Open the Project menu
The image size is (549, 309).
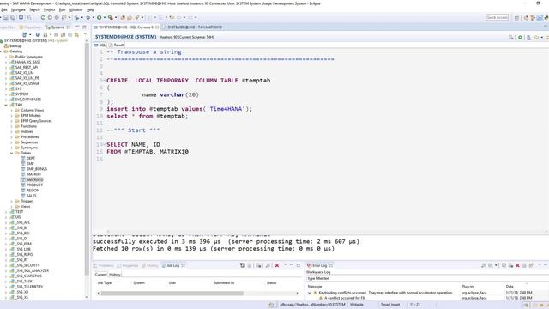(50, 9)
